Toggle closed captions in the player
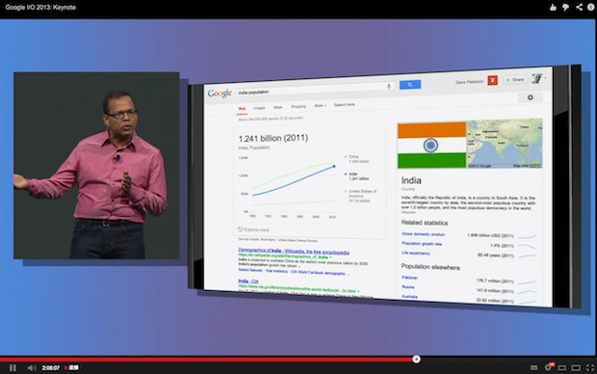The height and width of the screenshot is (374, 597). [534, 368]
